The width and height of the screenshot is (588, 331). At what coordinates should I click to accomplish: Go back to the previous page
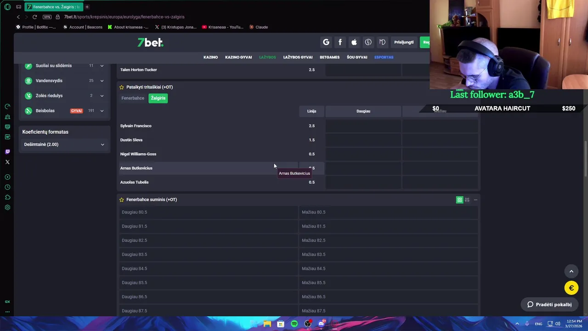(18, 17)
